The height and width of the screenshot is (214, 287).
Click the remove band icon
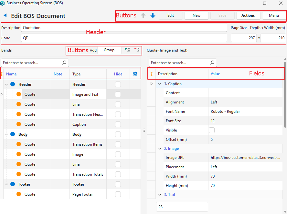click(137, 50)
